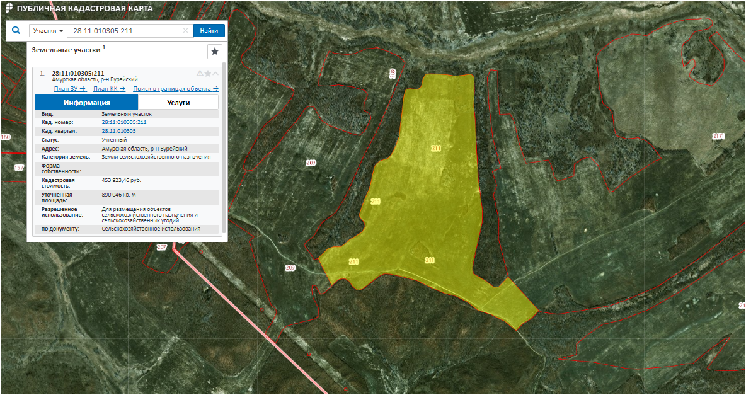Click the Публичная кадастровая карта logo icon

[9, 9]
